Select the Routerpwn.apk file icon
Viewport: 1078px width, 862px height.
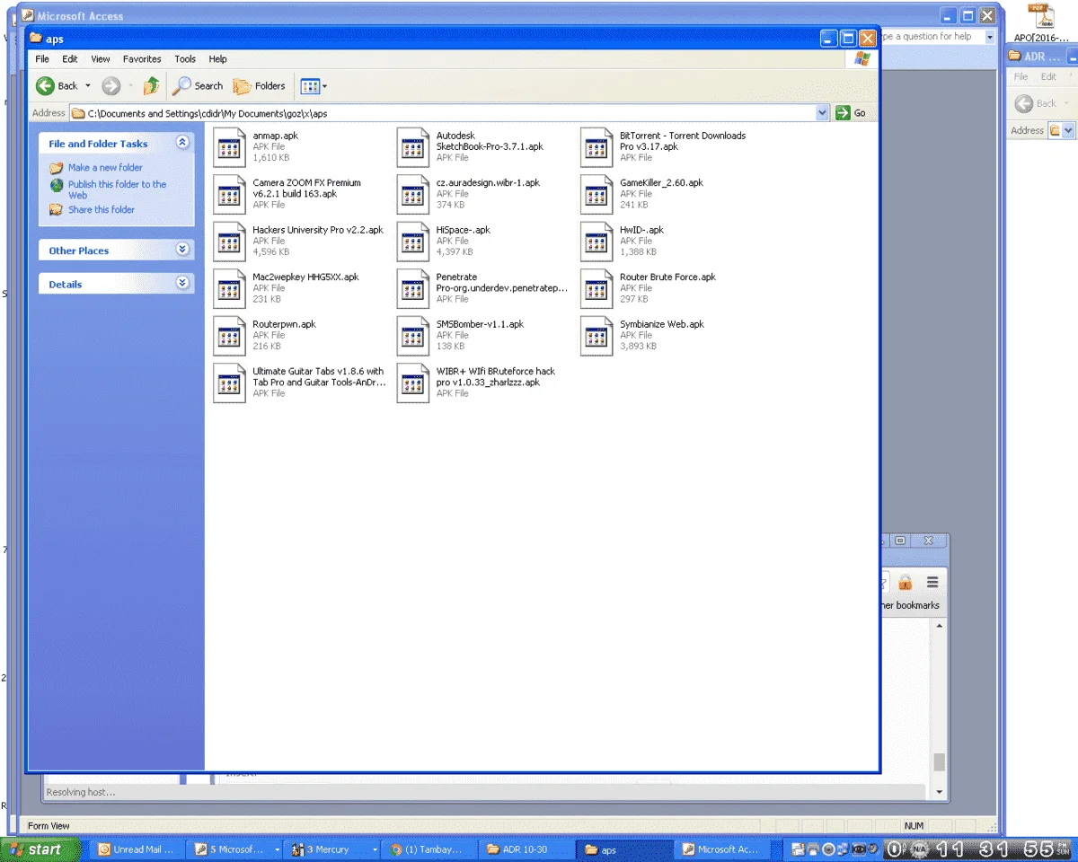(229, 336)
